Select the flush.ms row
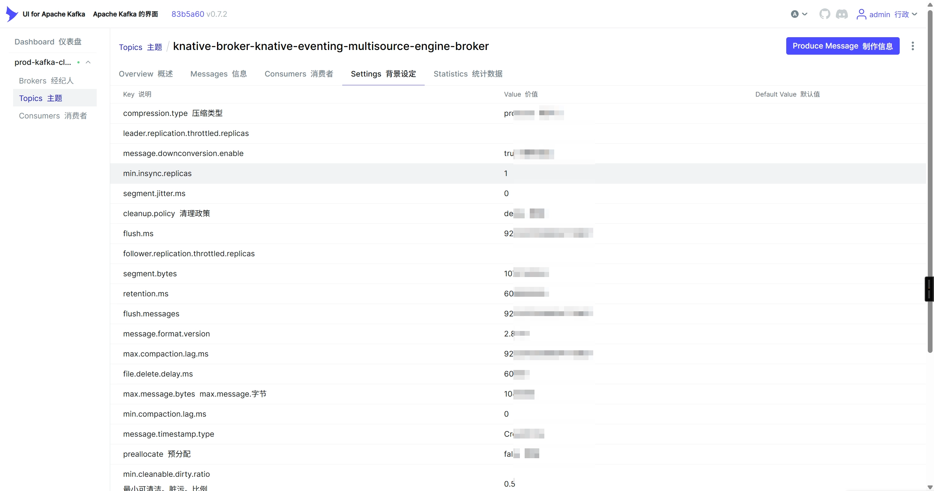 pyautogui.click(x=518, y=234)
